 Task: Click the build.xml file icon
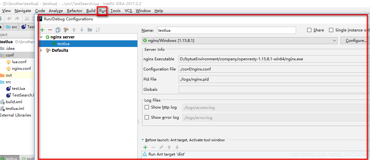(2, 102)
